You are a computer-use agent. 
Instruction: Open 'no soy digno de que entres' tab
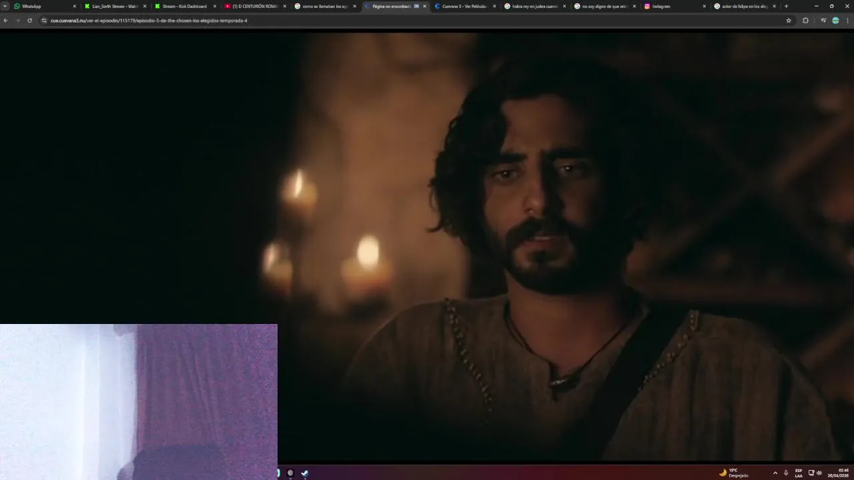(604, 6)
